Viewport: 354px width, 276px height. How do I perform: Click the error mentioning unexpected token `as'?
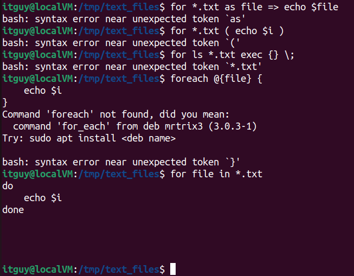coord(124,19)
